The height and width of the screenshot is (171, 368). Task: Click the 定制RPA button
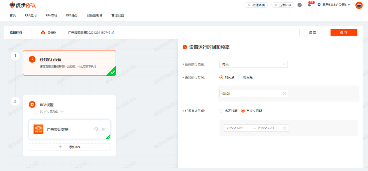coord(283,5)
